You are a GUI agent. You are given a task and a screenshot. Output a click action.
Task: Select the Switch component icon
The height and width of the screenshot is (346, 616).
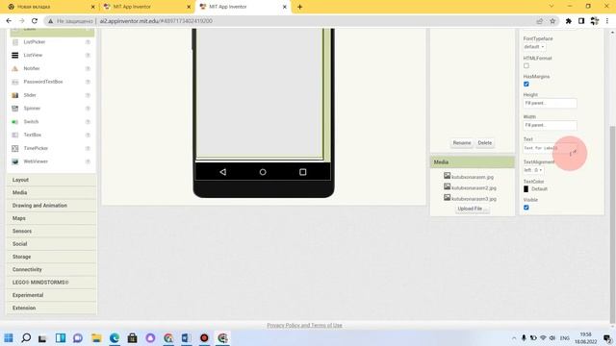click(x=15, y=122)
